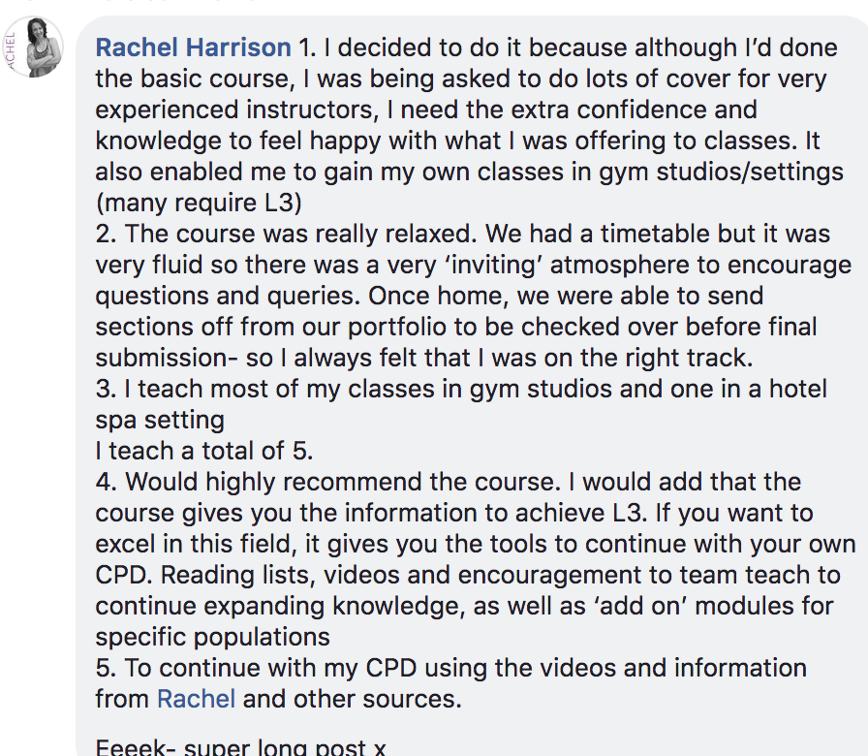Select point 2 'The course was really relaxed'

click(286, 234)
